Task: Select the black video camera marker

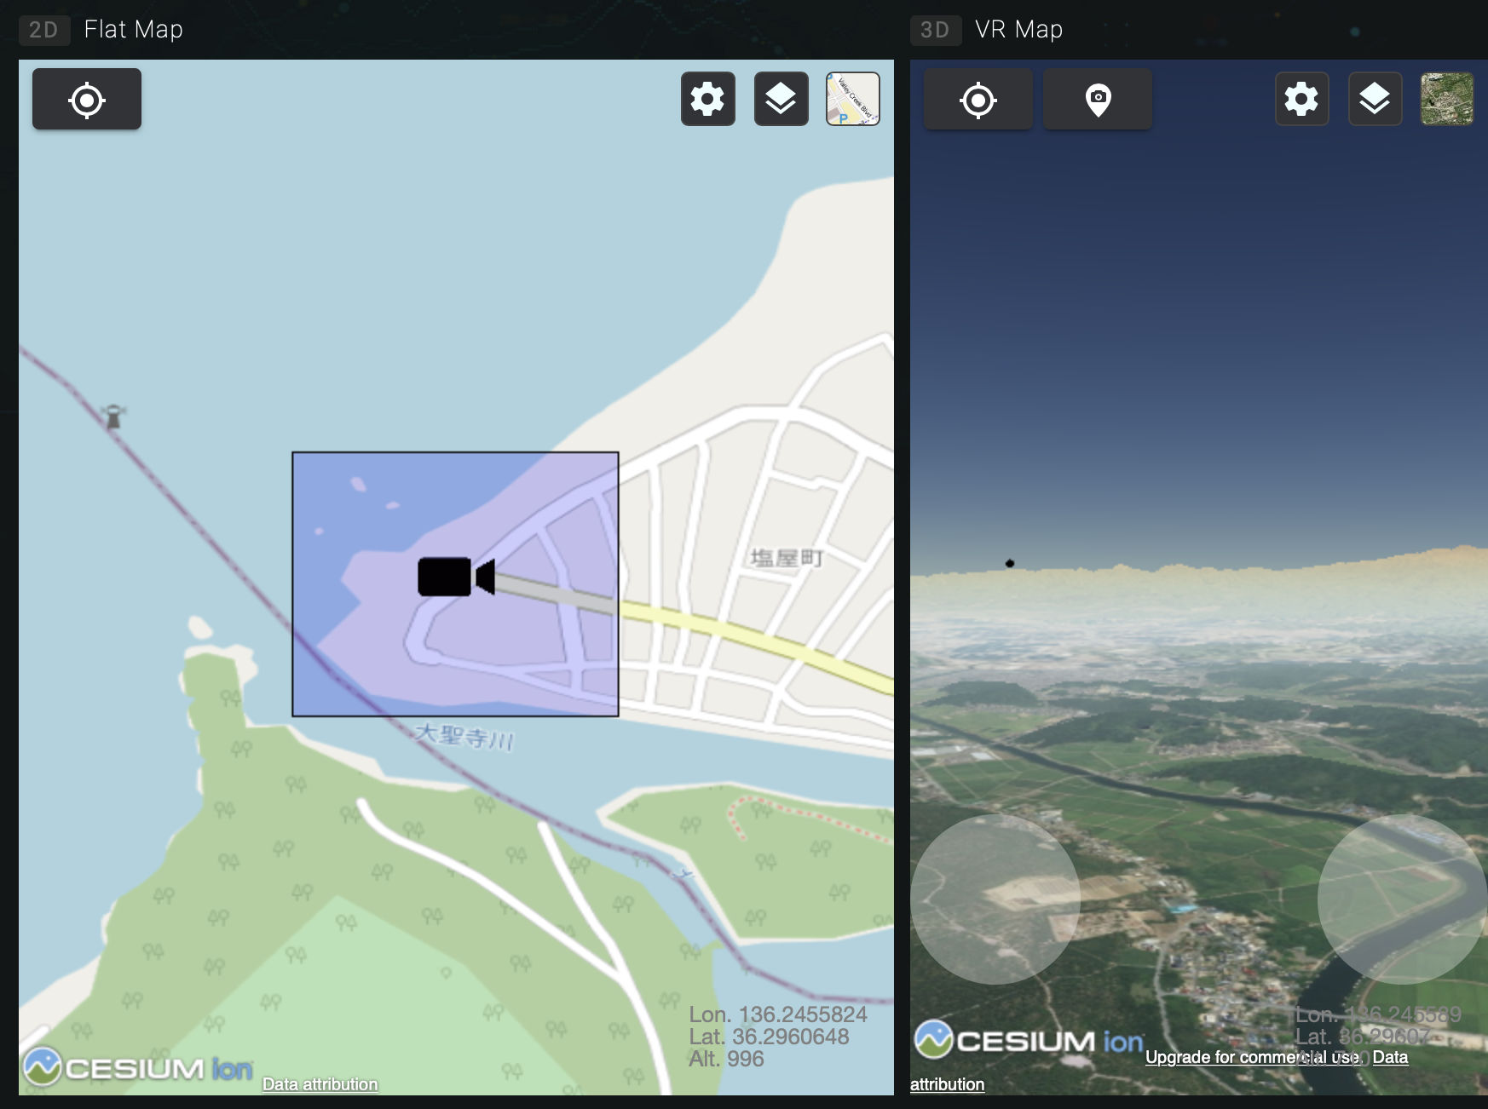Action: (x=455, y=577)
